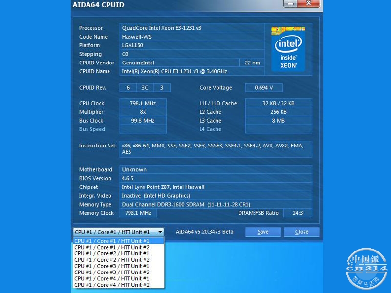Click the L1 cache value 32 KB / 32 KB

pyautogui.click(x=279, y=103)
